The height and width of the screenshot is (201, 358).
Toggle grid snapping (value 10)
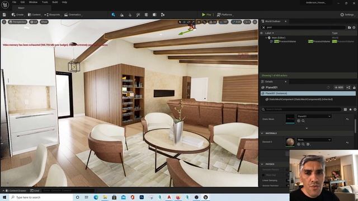coord(213,22)
